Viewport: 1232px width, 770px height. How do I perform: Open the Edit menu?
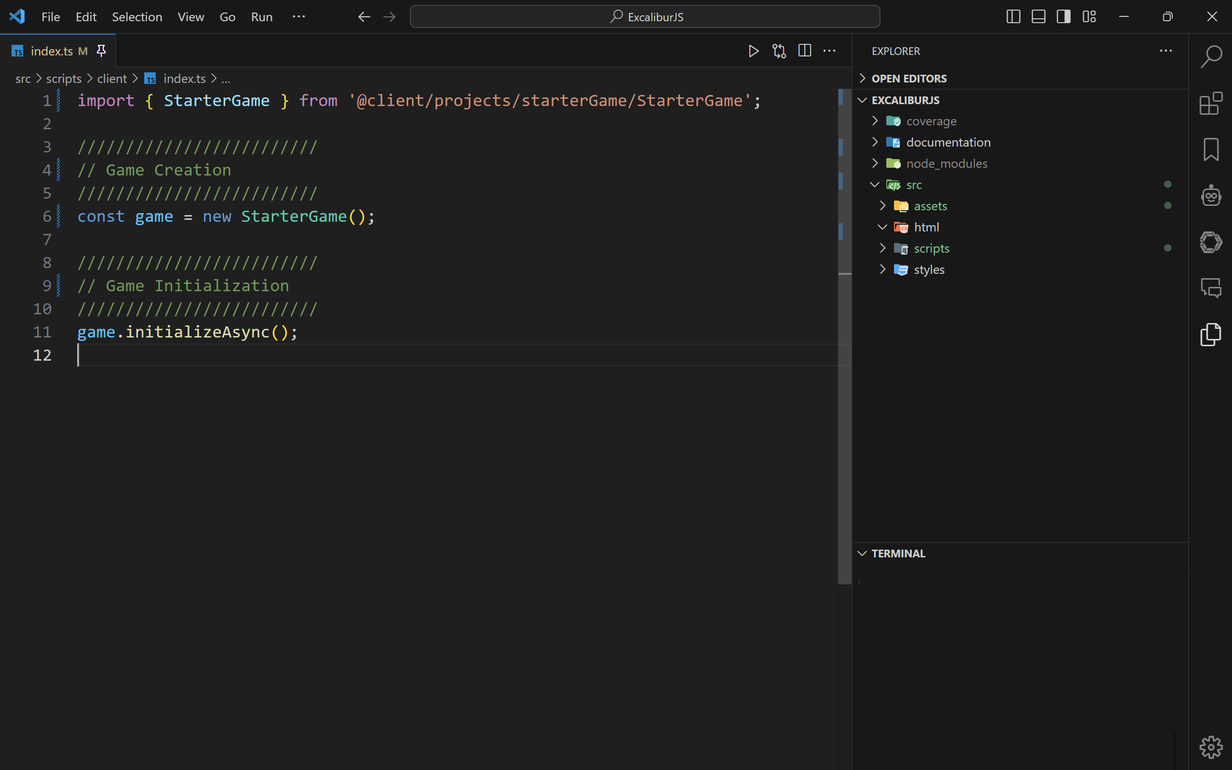(x=86, y=17)
